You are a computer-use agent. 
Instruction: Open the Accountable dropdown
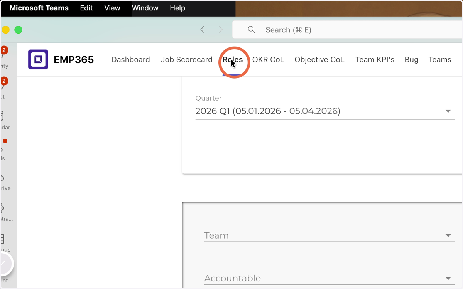pos(329,278)
